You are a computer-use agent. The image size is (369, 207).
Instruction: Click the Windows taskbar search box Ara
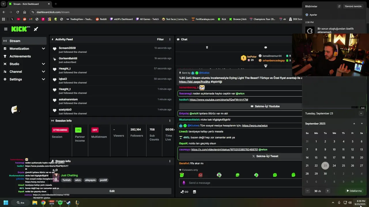coord(20,203)
